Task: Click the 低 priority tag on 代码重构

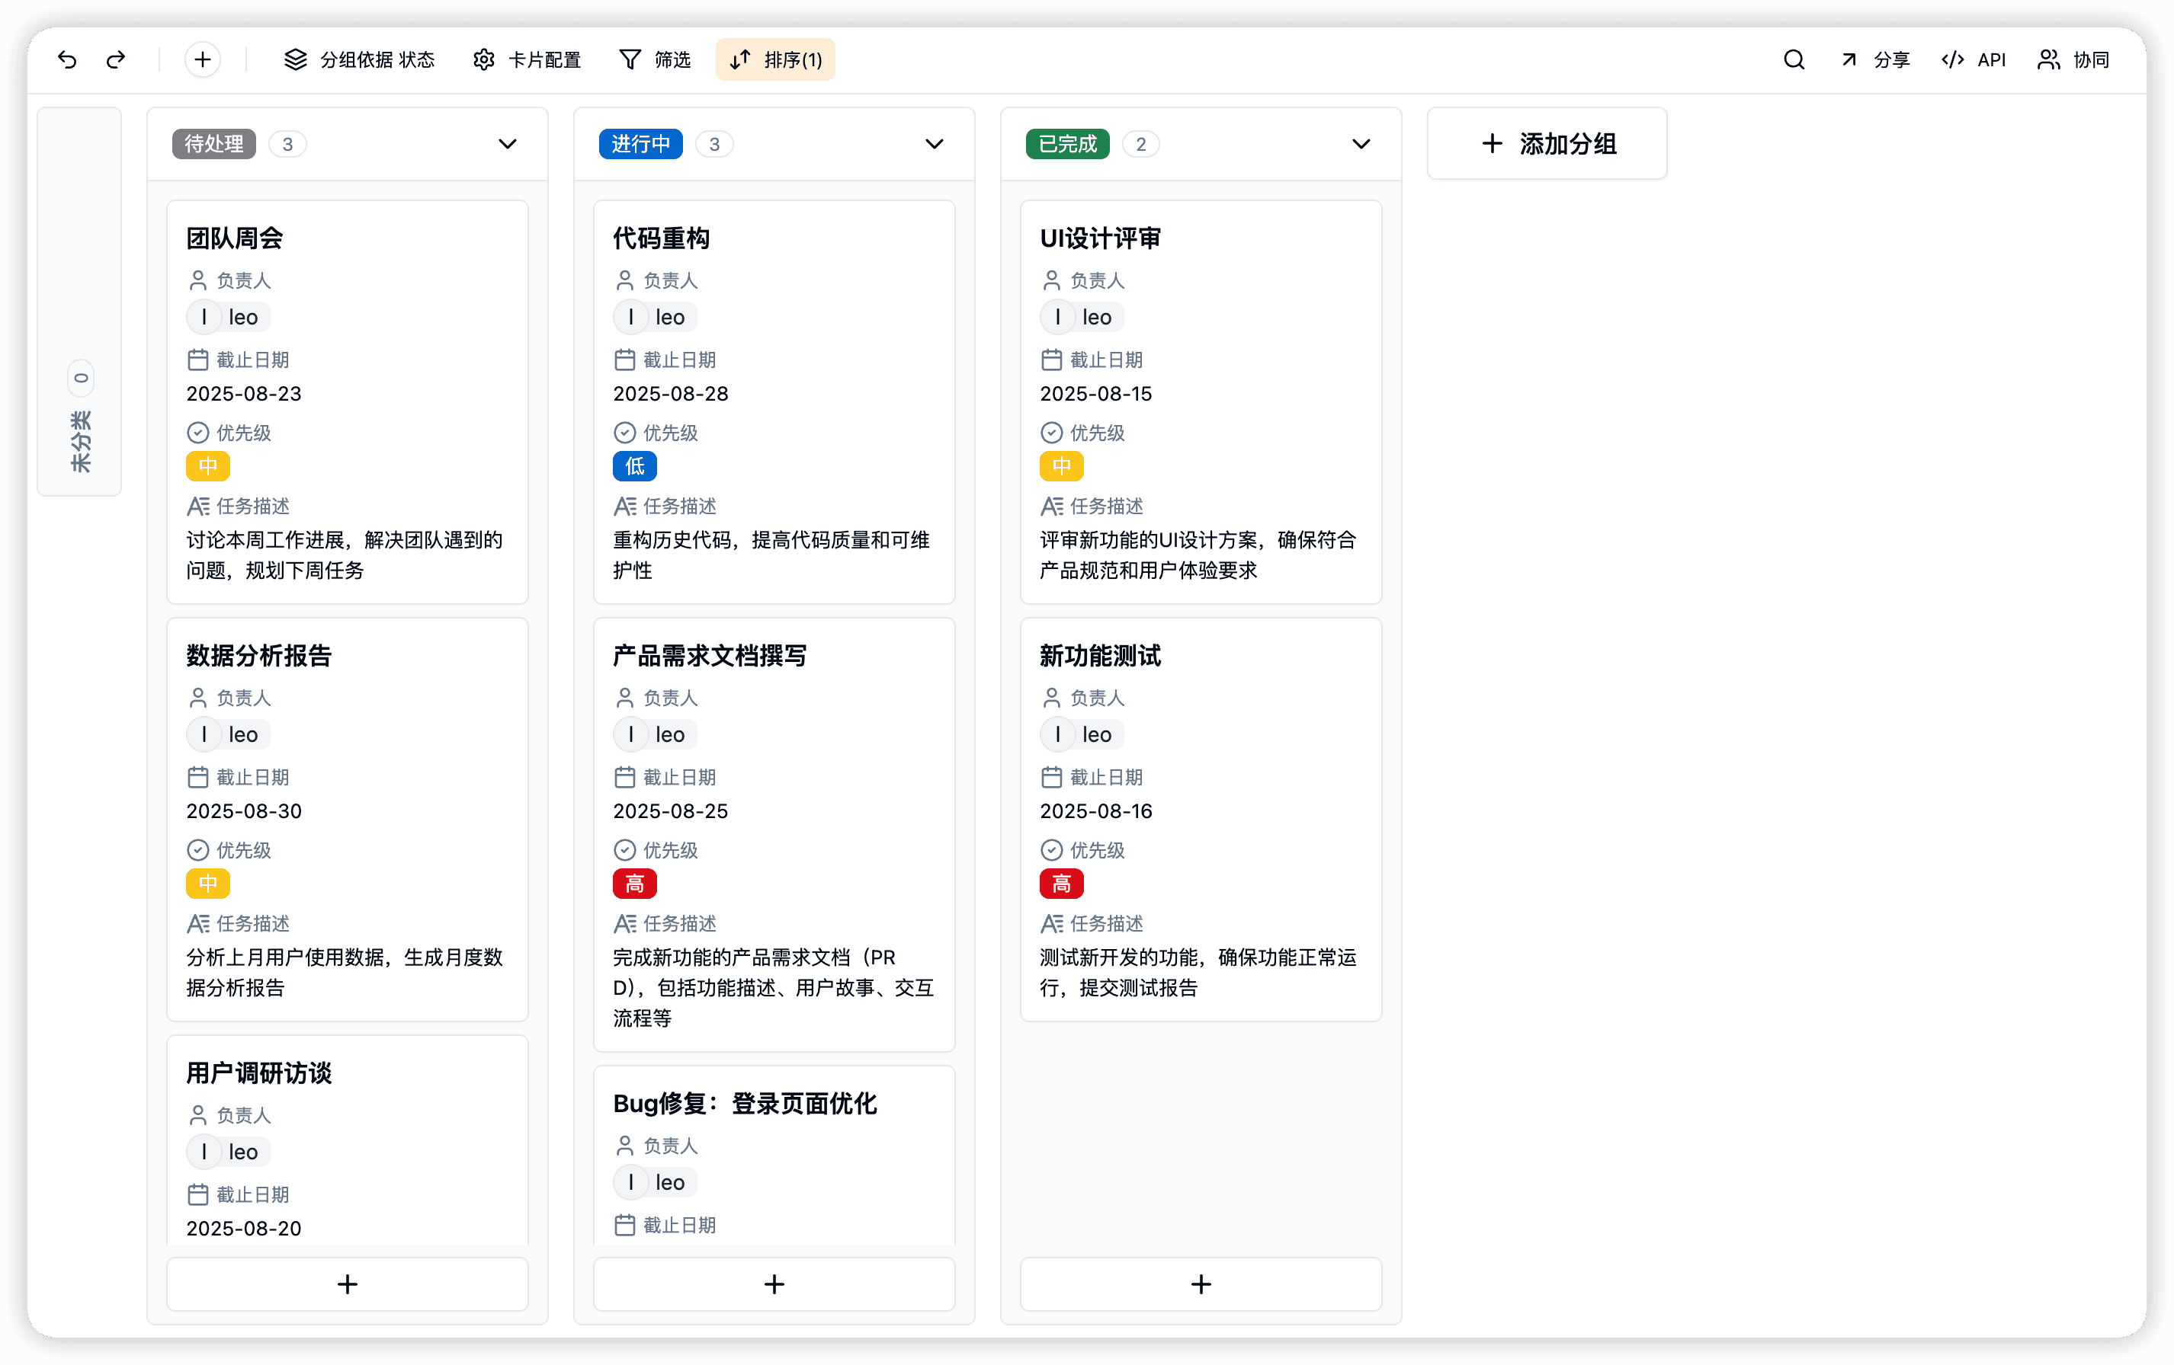Action: (x=636, y=466)
